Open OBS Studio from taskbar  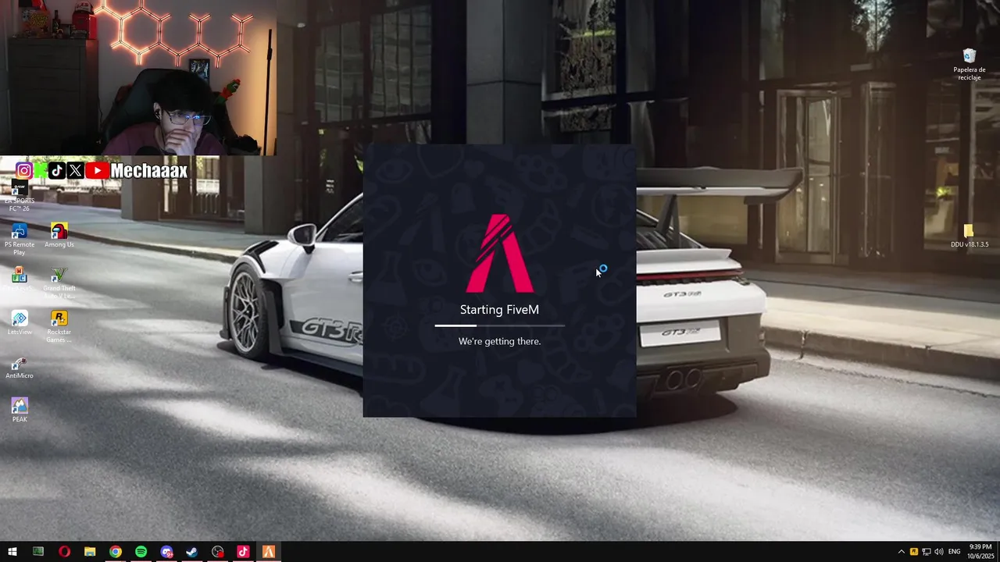[217, 552]
